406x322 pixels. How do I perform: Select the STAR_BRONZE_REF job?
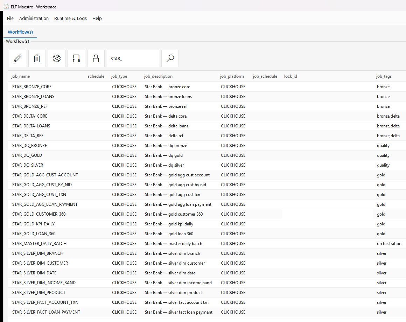point(30,106)
